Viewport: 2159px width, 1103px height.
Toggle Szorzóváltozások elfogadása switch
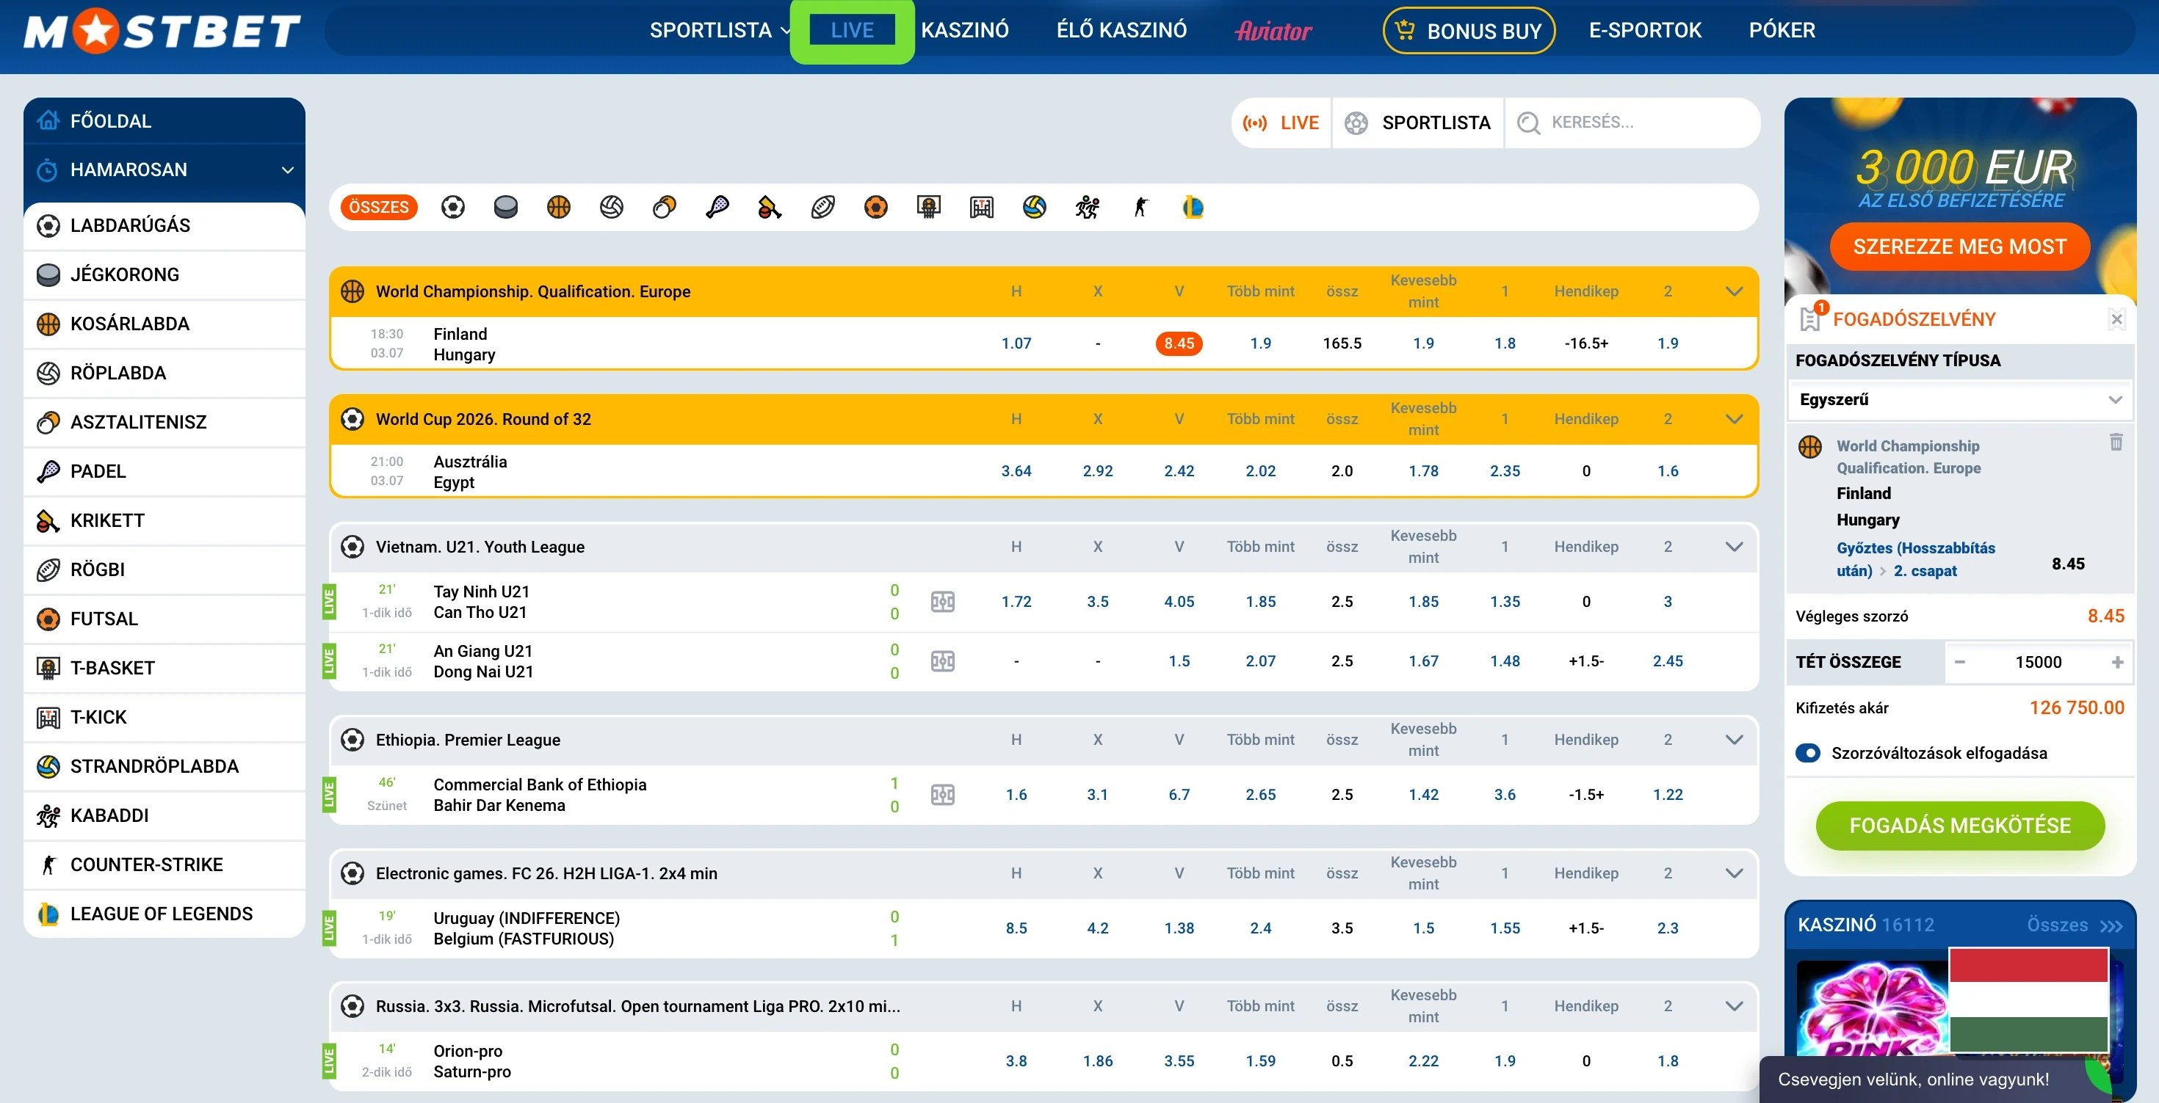(1808, 753)
